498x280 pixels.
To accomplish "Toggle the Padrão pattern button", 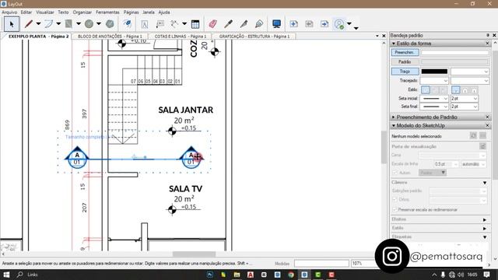I will [405, 62].
